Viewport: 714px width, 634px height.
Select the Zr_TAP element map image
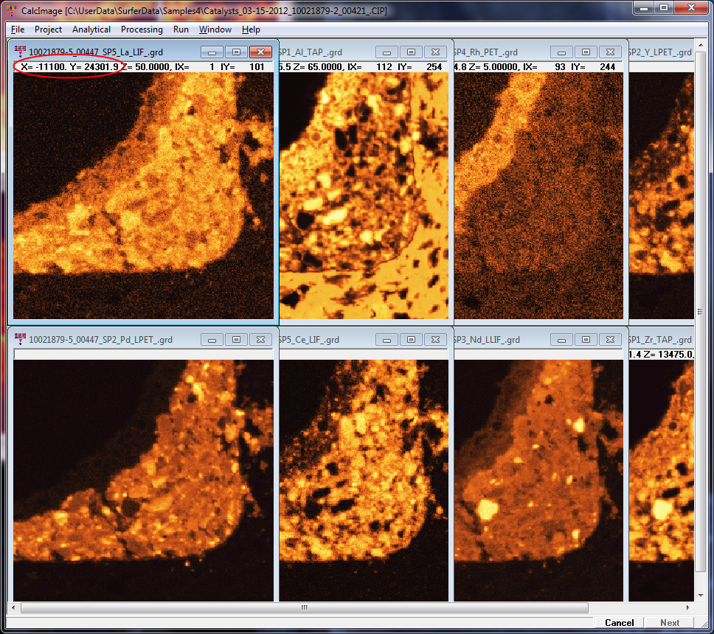[x=660, y=479]
